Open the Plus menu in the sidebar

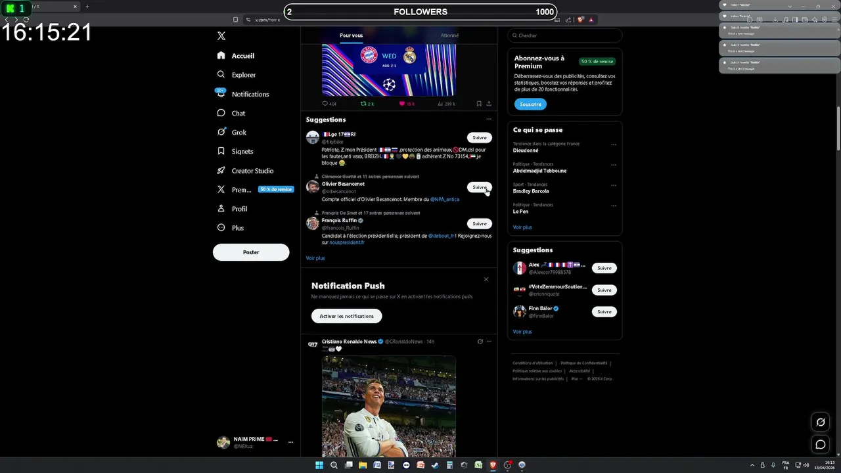coord(231,228)
